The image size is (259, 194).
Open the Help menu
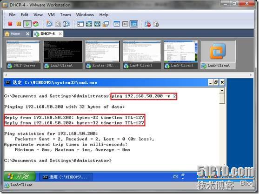pos(104,15)
